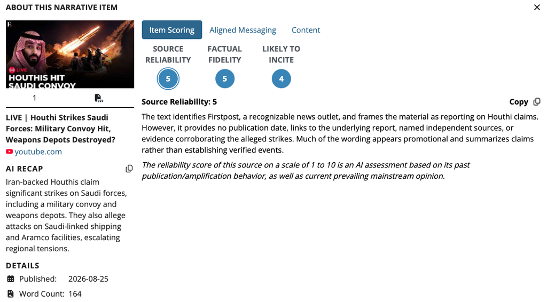Viewport: 547px width, 302px height.
Task: Open the Houthis Hit Saudi Convoy thumbnail
Action: 70,54
